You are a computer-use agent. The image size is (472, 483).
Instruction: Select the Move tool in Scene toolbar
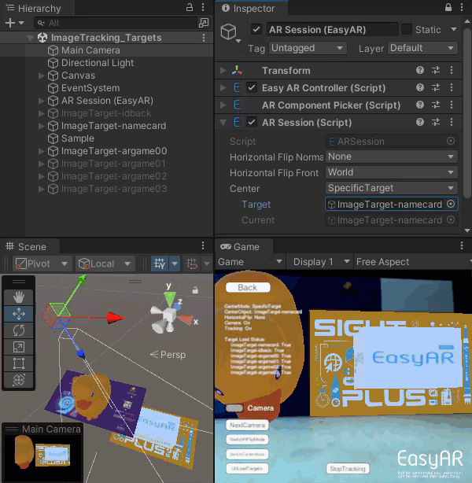click(x=20, y=313)
